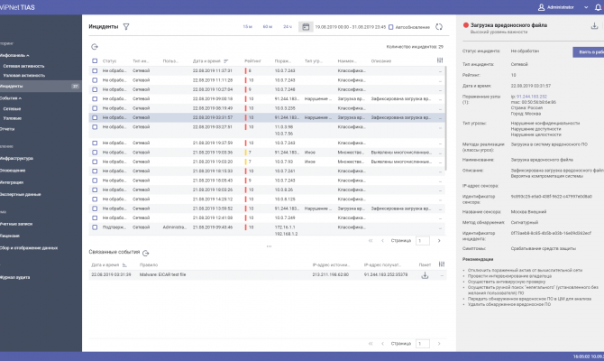Image resolution: width=604 pixels, height=361 pixels.
Task: Open the Administrator account dropdown arrow
Action: 586,7
